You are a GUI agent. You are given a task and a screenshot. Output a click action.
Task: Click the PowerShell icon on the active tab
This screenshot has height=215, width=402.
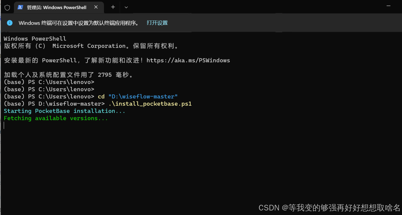(20, 7)
